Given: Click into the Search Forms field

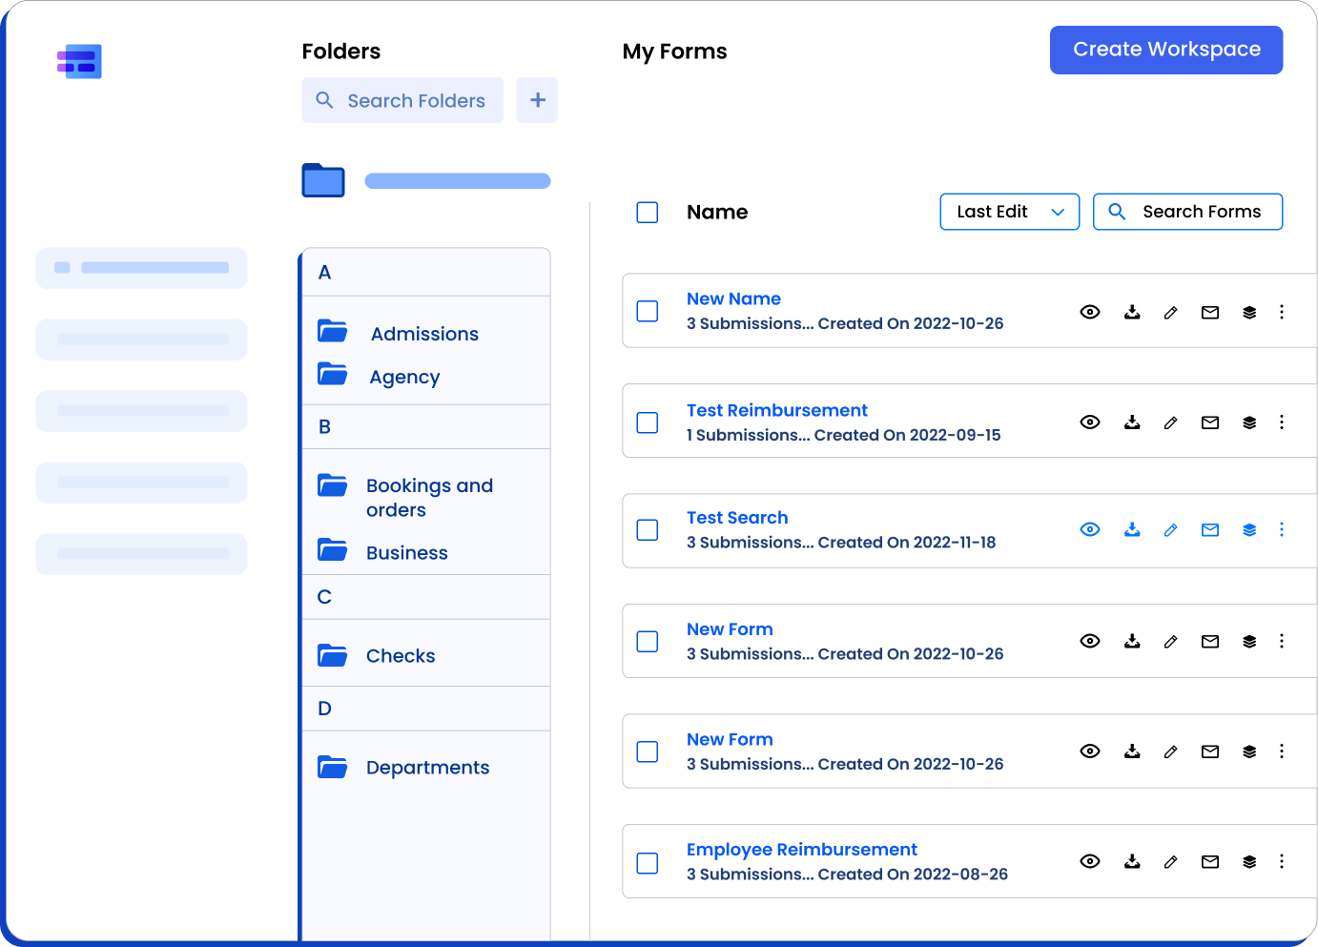Looking at the screenshot, I should pos(1187,212).
